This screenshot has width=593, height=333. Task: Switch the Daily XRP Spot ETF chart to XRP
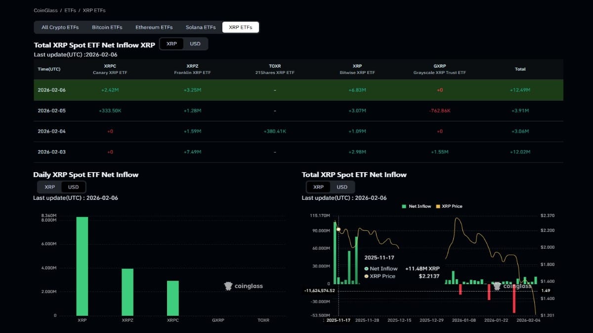tap(50, 187)
